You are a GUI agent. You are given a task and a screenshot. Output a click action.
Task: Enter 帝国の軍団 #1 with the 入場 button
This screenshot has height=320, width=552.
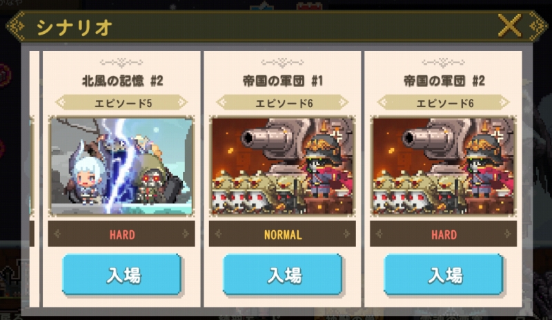click(x=283, y=274)
